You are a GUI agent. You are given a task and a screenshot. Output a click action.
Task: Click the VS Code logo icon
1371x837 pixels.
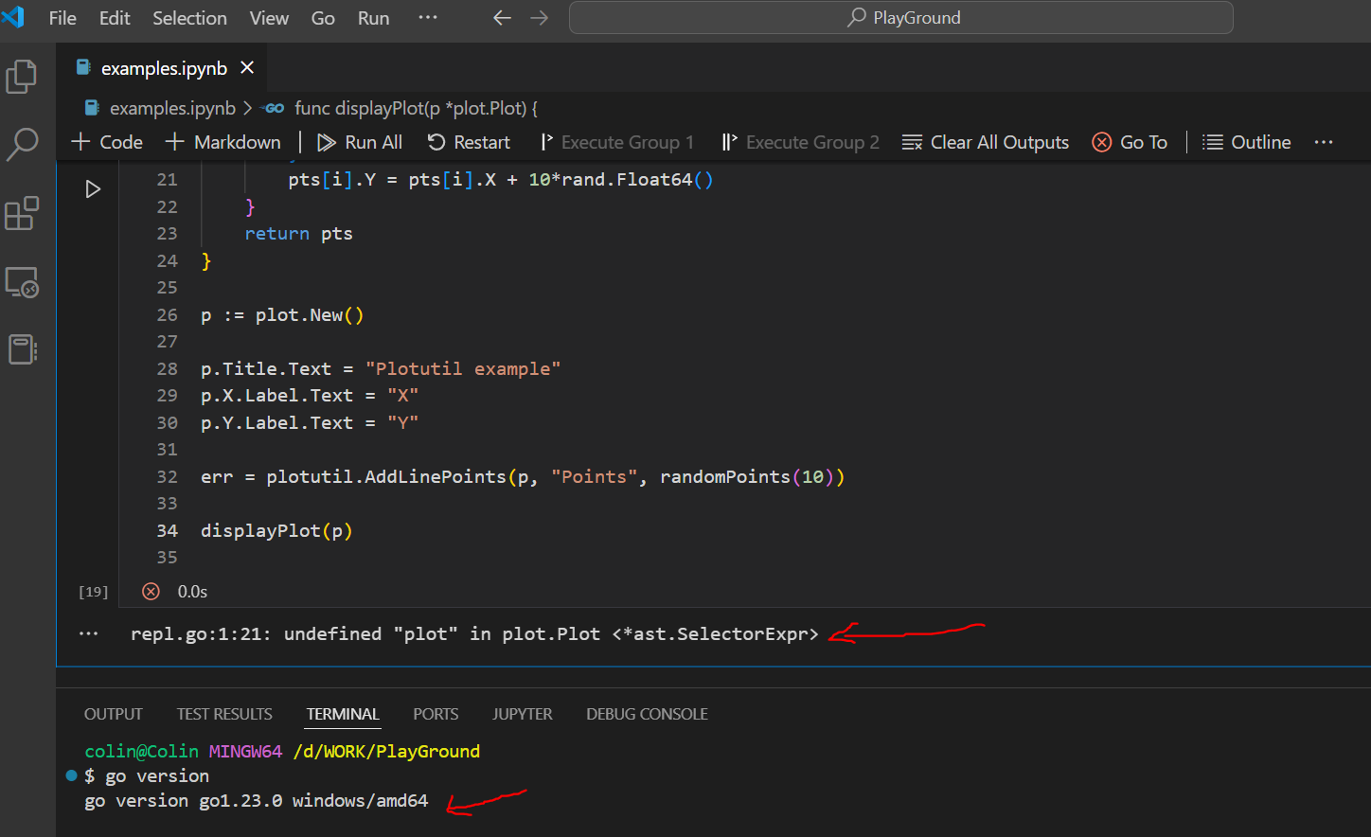click(14, 18)
